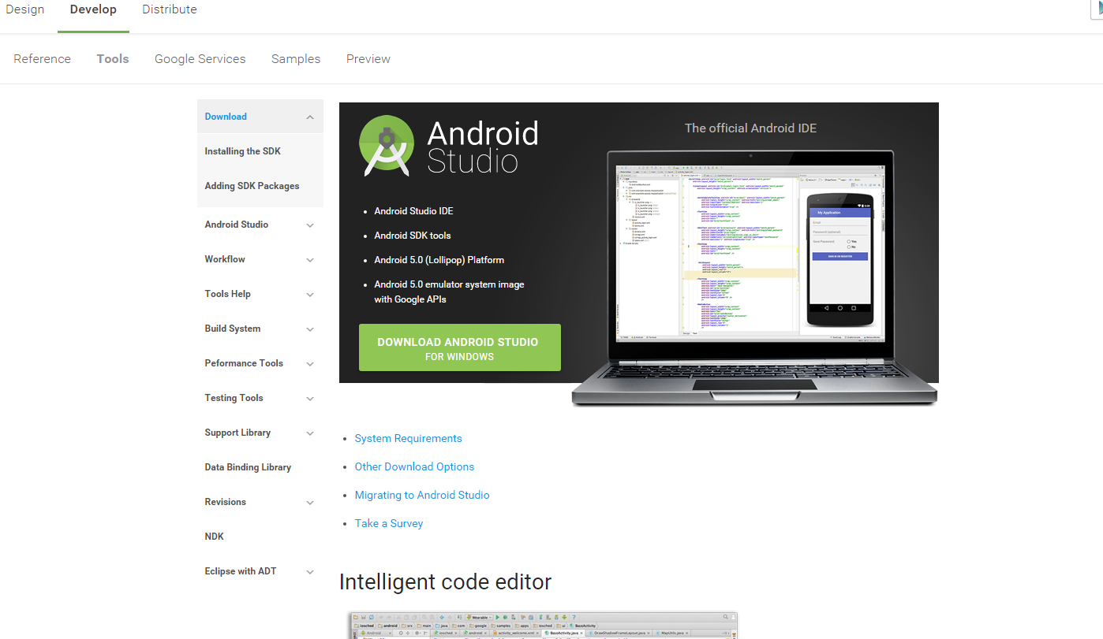Expand the Workflow sidebar chevron
The image size is (1103, 639).
click(310, 260)
